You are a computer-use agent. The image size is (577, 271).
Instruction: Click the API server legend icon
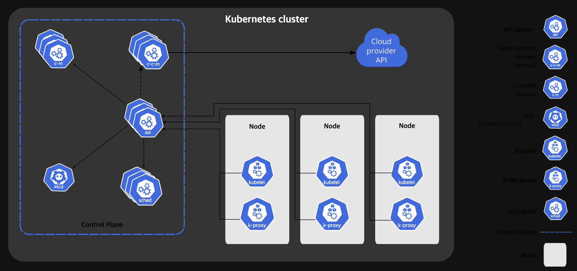(x=555, y=27)
